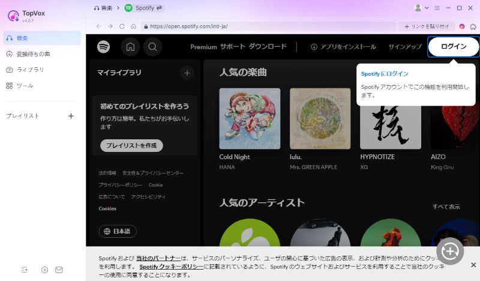Click Spotify home button
Image resolution: width=480 pixels, height=281 pixels.
click(130, 47)
